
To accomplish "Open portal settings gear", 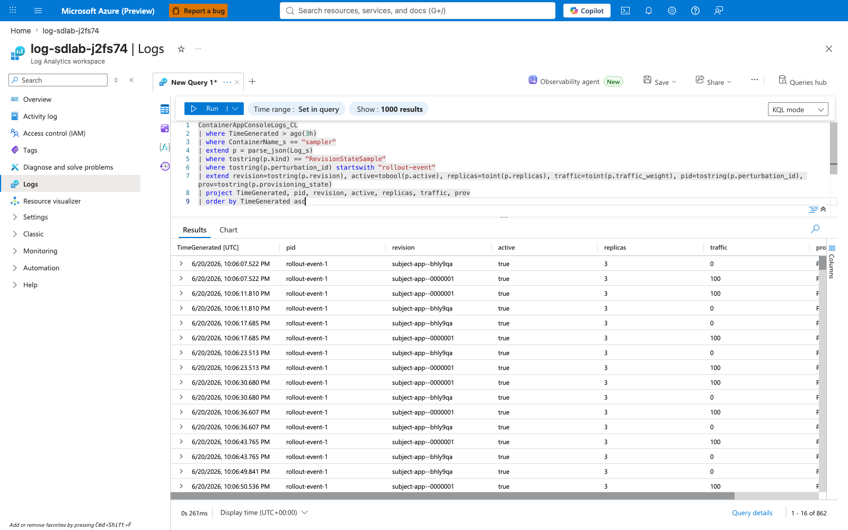I will point(672,11).
